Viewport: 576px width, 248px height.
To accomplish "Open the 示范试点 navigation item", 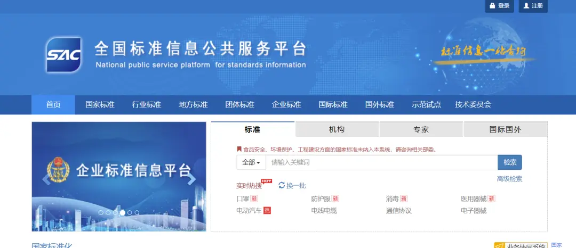I will click(x=427, y=105).
